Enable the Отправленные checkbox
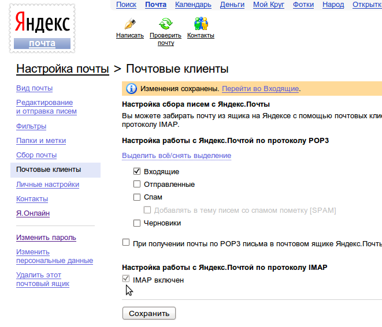The width and height of the screenshot is (382, 327). [x=137, y=184]
